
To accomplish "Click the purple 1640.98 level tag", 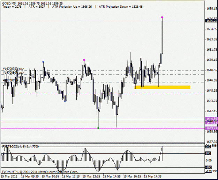I will 211,118.
